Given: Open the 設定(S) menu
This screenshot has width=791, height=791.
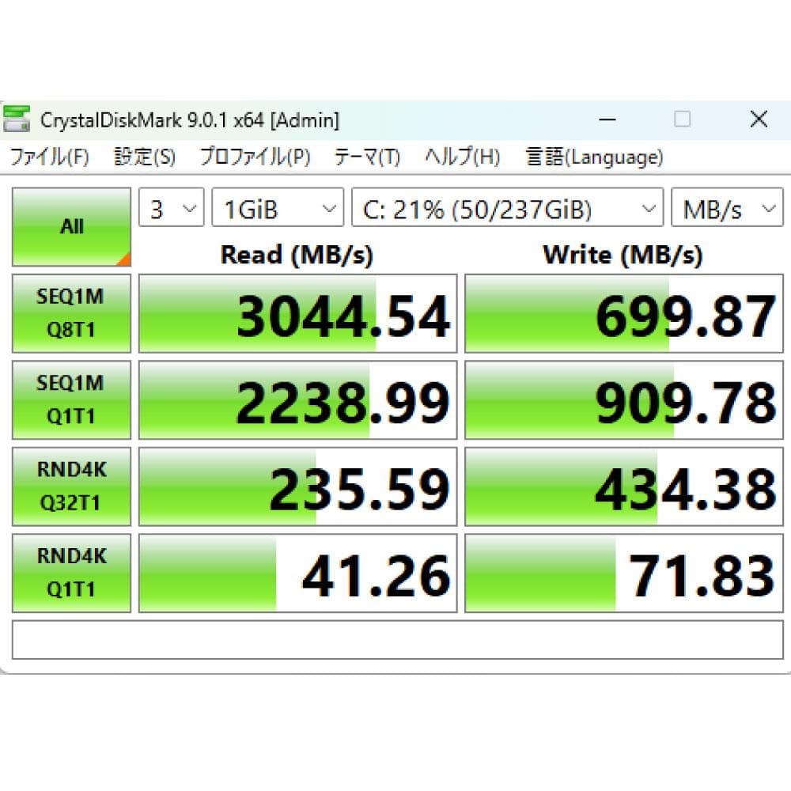Looking at the screenshot, I should click(145, 157).
